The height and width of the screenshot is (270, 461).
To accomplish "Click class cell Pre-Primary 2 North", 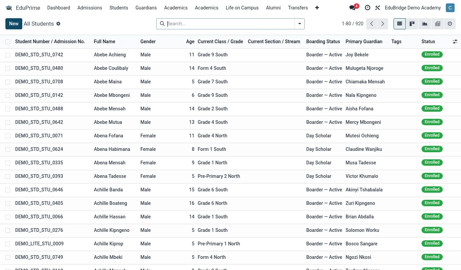I will (x=219, y=176).
